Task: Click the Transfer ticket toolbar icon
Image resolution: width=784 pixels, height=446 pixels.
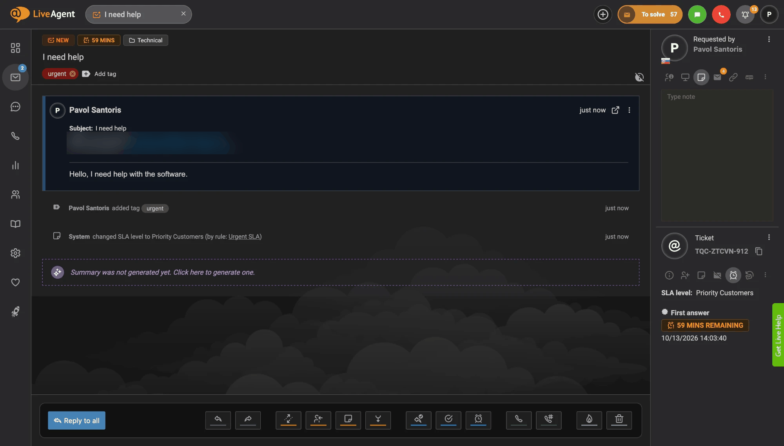Action: coord(288,420)
